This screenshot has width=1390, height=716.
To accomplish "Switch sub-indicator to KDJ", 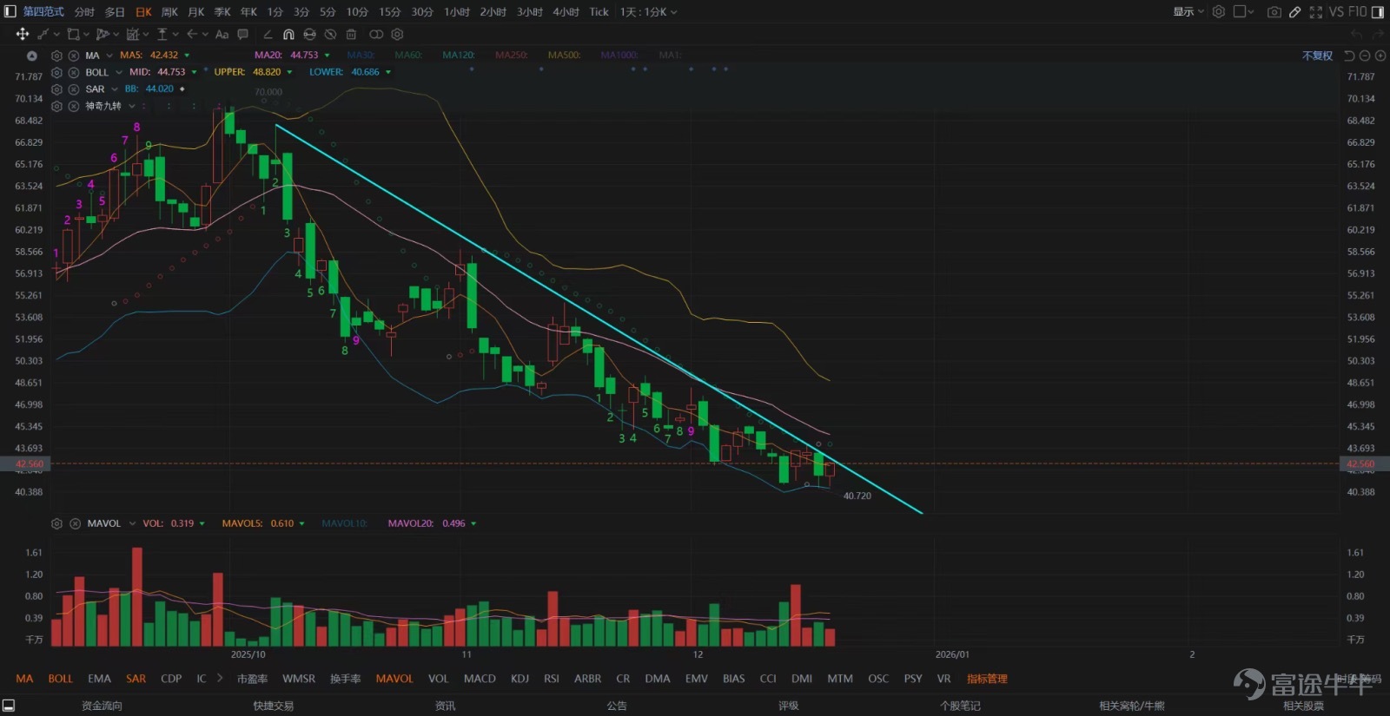I will tap(520, 678).
